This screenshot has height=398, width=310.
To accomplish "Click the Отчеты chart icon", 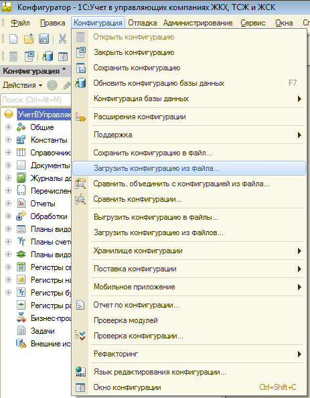I will 21,203.
